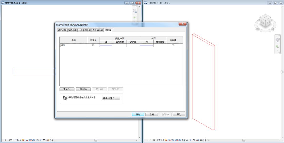Click 墙体 projection line override swatch

(106, 45)
